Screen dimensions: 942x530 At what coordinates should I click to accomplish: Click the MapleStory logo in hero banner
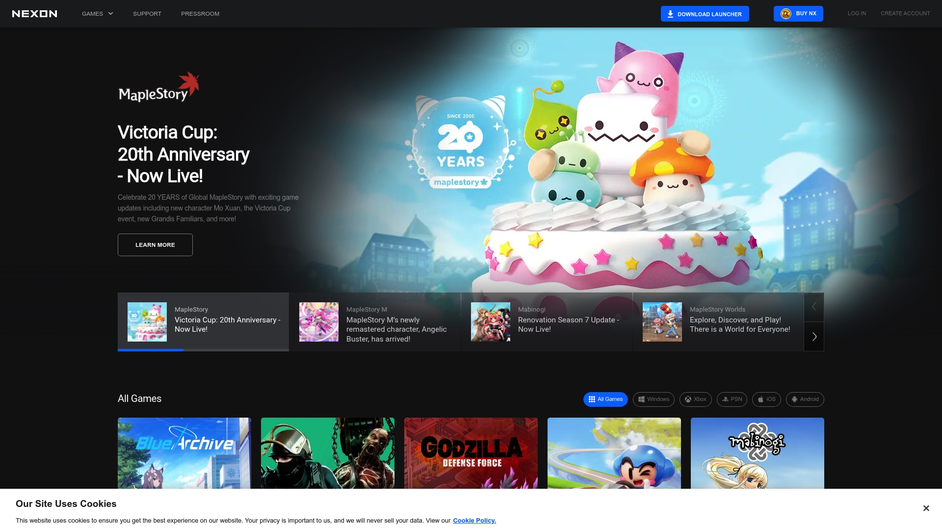click(159, 87)
